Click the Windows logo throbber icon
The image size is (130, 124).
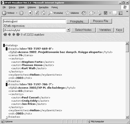coord(125,7)
